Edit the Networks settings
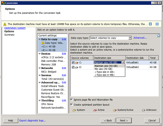163x126 pixels. 64,68
